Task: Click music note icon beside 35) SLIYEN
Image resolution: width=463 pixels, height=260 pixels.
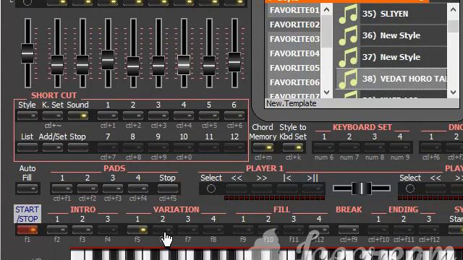Action: 348,14
